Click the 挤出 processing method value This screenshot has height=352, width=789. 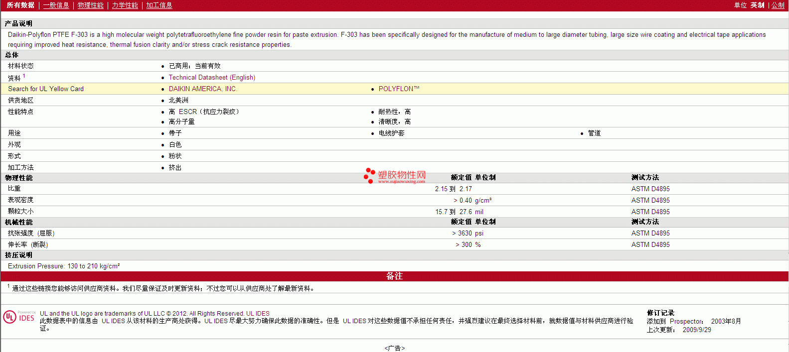[x=175, y=167]
